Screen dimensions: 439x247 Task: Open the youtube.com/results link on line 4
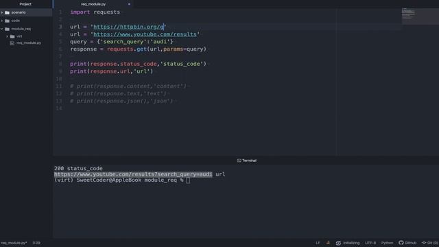point(145,34)
